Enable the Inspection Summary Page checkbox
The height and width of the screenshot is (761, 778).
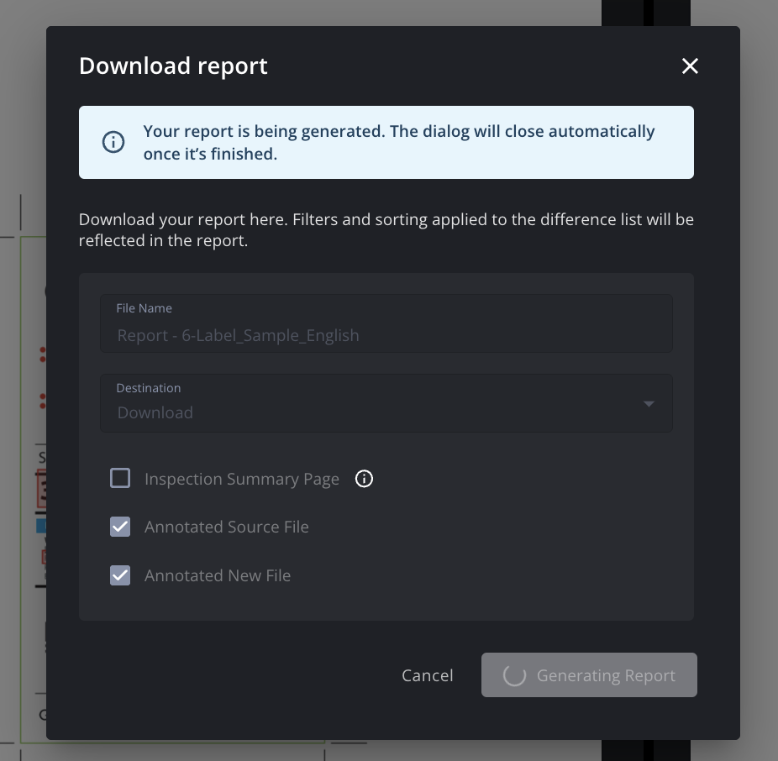point(120,478)
